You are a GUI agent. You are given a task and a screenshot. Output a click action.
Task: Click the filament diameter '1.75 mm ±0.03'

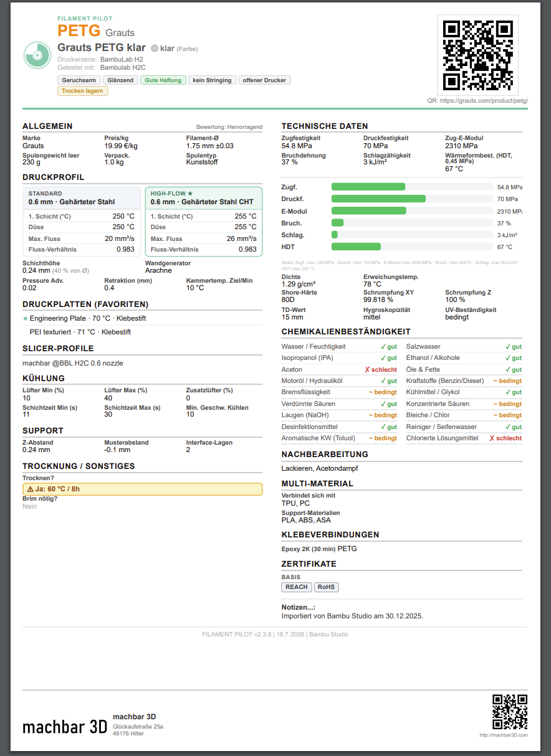pyautogui.click(x=210, y=146)
